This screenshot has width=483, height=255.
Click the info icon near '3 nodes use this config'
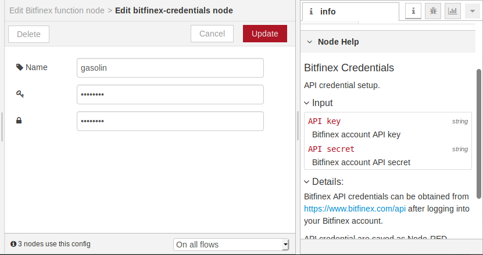13,244
